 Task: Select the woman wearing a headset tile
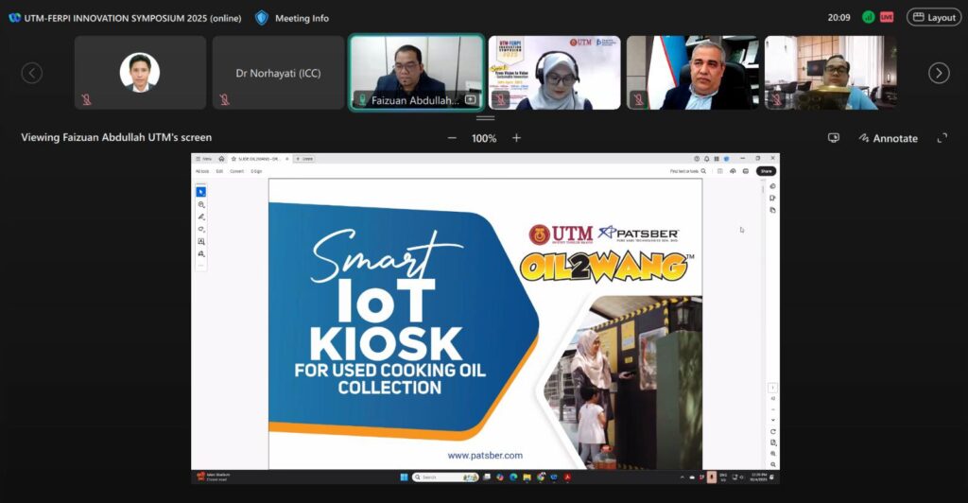point(554,73)
